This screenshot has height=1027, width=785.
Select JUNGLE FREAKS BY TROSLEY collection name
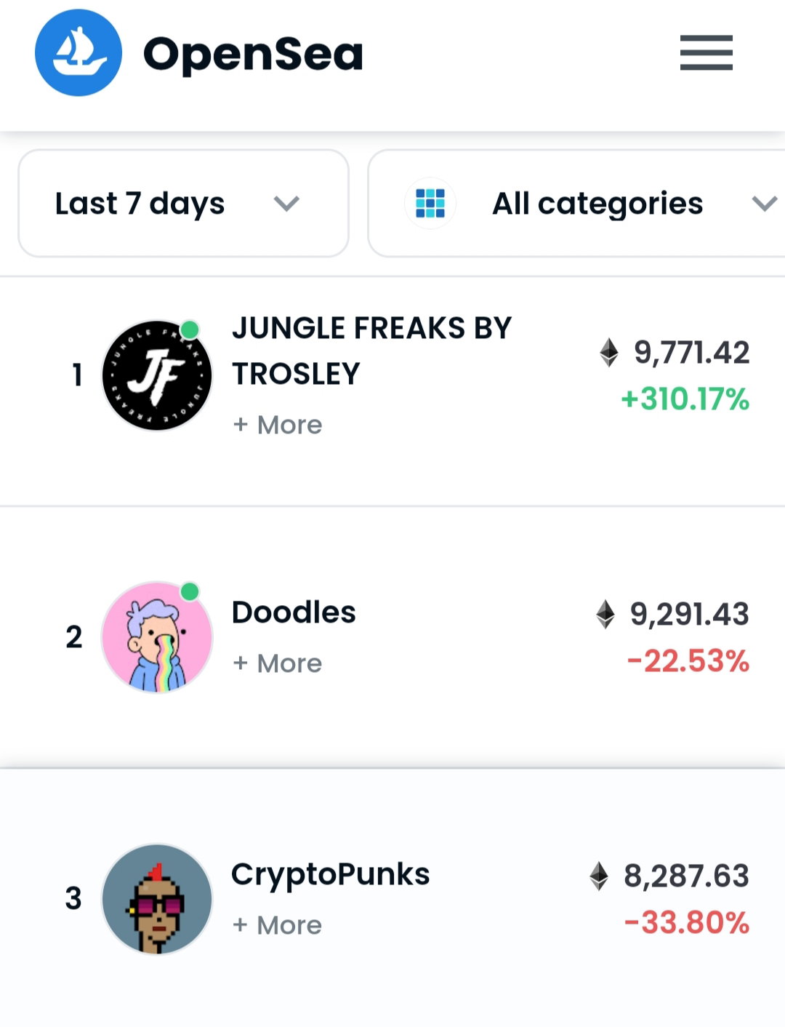(372, 351)
